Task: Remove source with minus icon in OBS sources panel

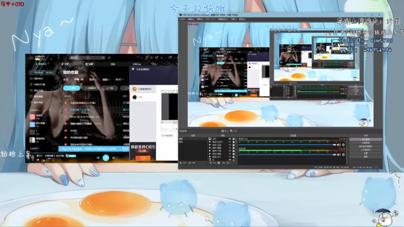Action: point(215,163)
